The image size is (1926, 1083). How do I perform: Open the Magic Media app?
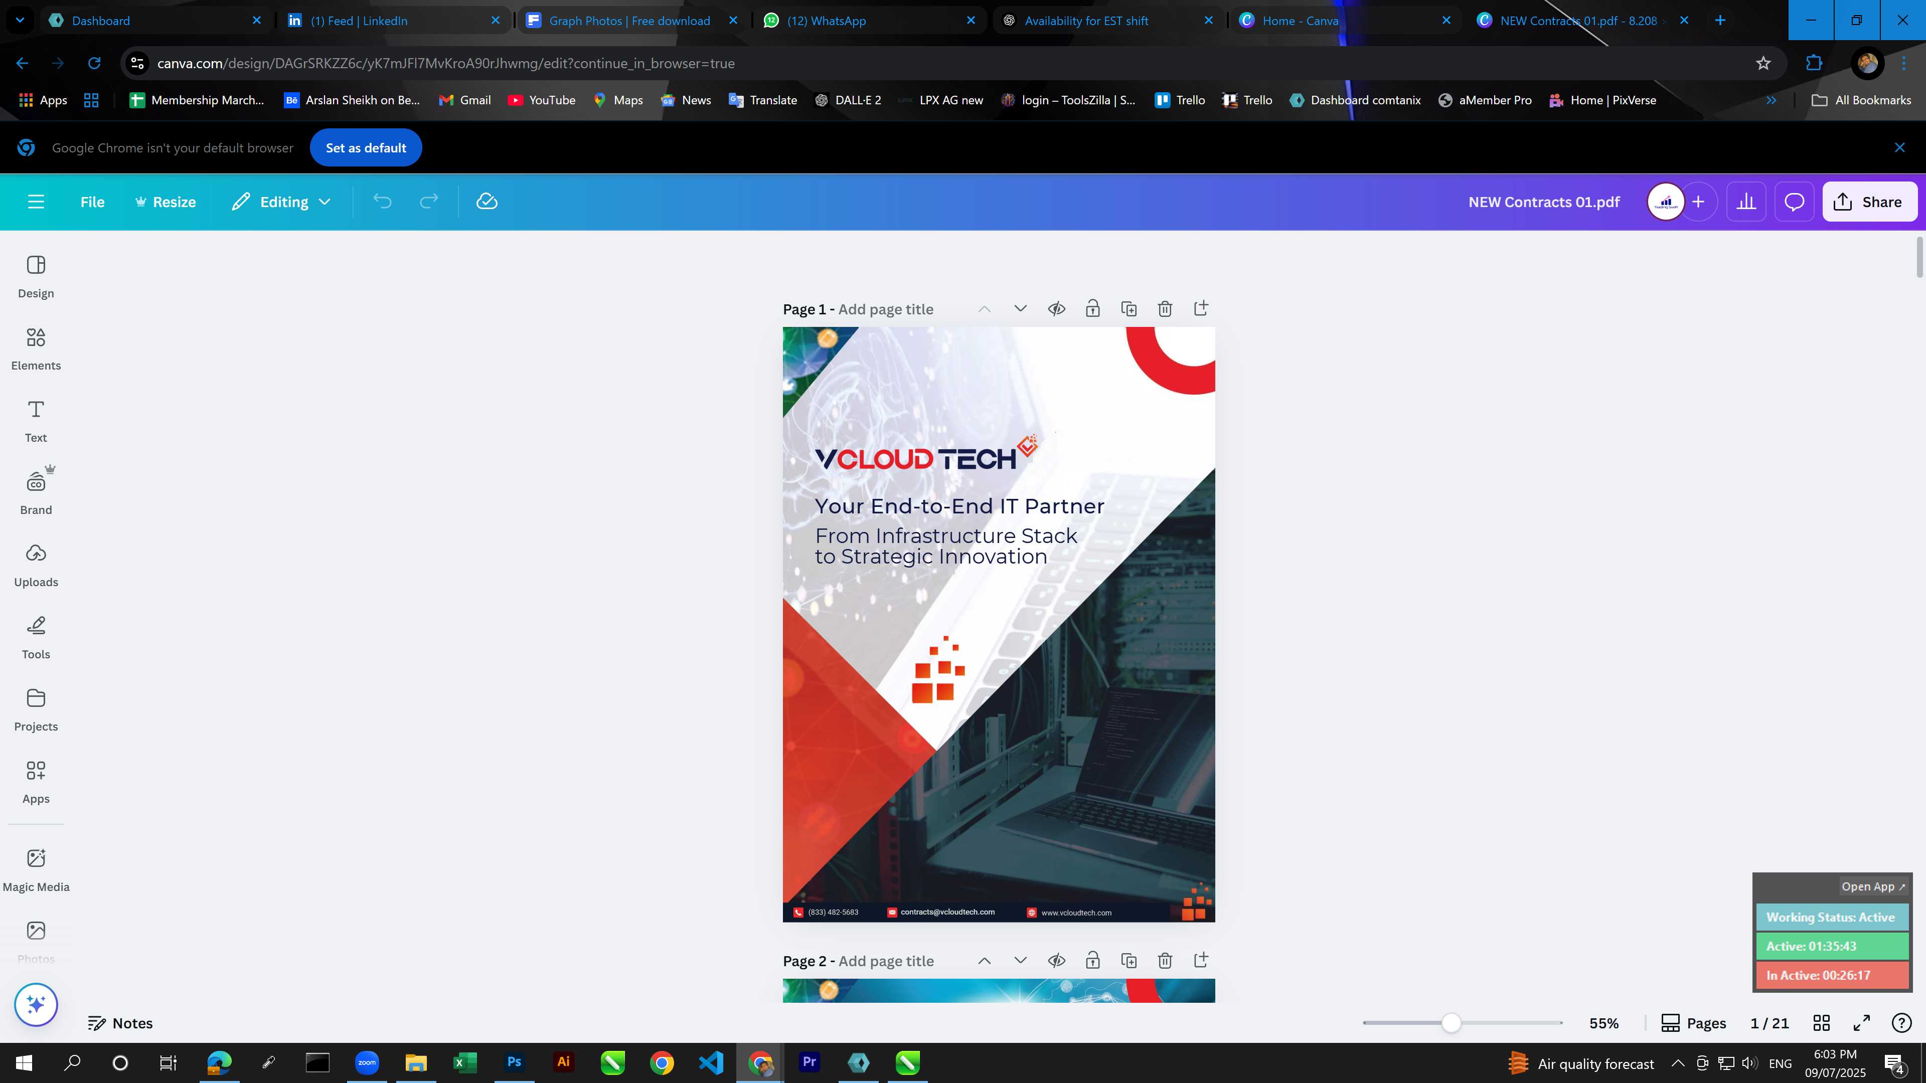[x=36, y=871]
